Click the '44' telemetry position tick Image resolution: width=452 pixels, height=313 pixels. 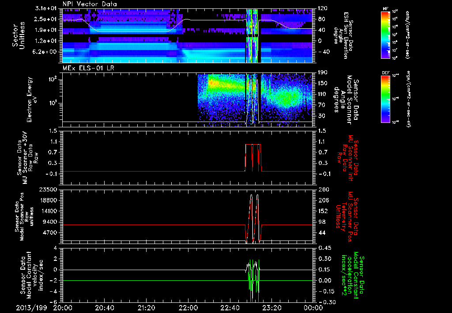coord(322,233)
